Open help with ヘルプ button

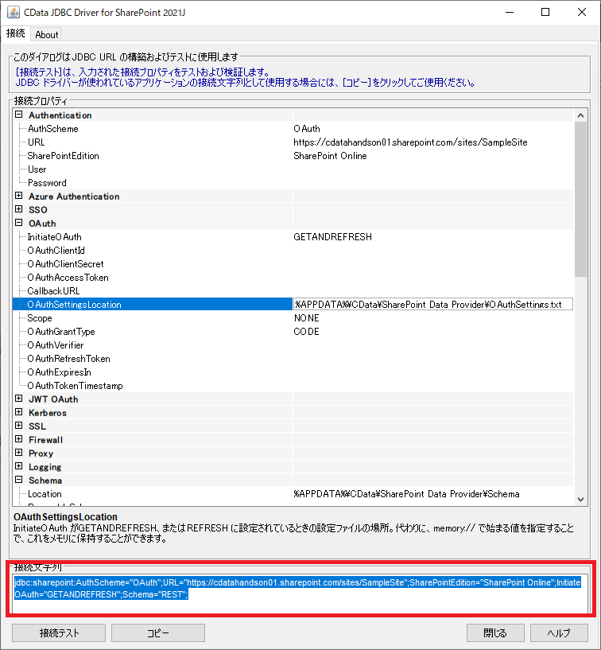(x=559, y=633)
